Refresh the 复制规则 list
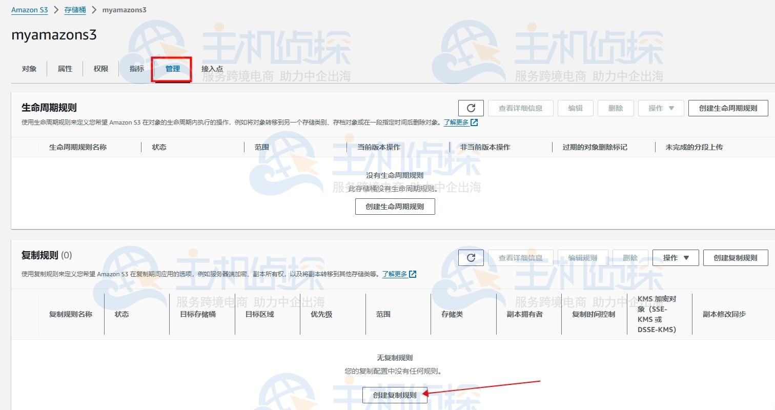 (x=471, y=258)
